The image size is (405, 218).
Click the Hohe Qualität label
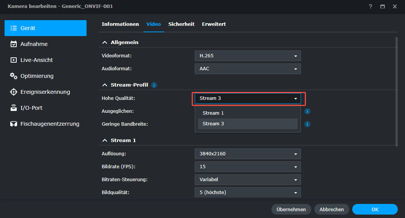click(x=118, y=98)
